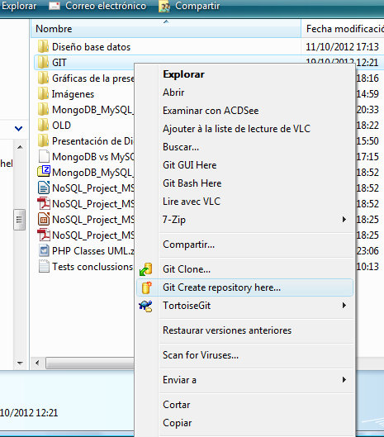Image resolution: width=384 pixels, height=437 pixels.
Task: Select Examinar con ACDSee
Action: tap(211, 111)
